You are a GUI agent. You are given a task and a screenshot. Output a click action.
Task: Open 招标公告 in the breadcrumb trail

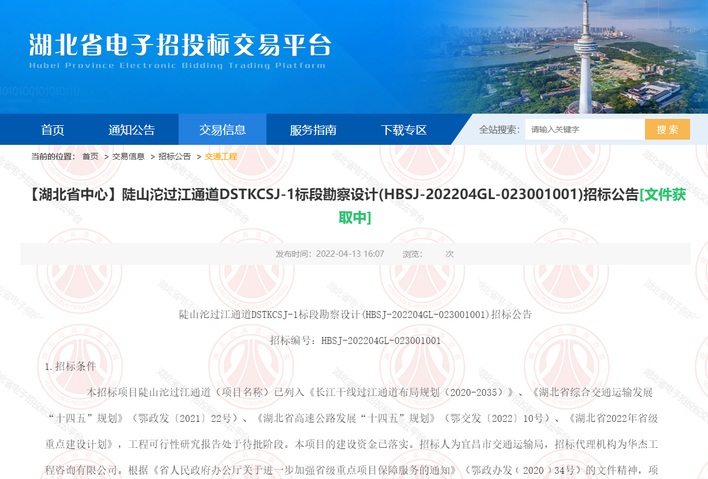click(175, 156)
